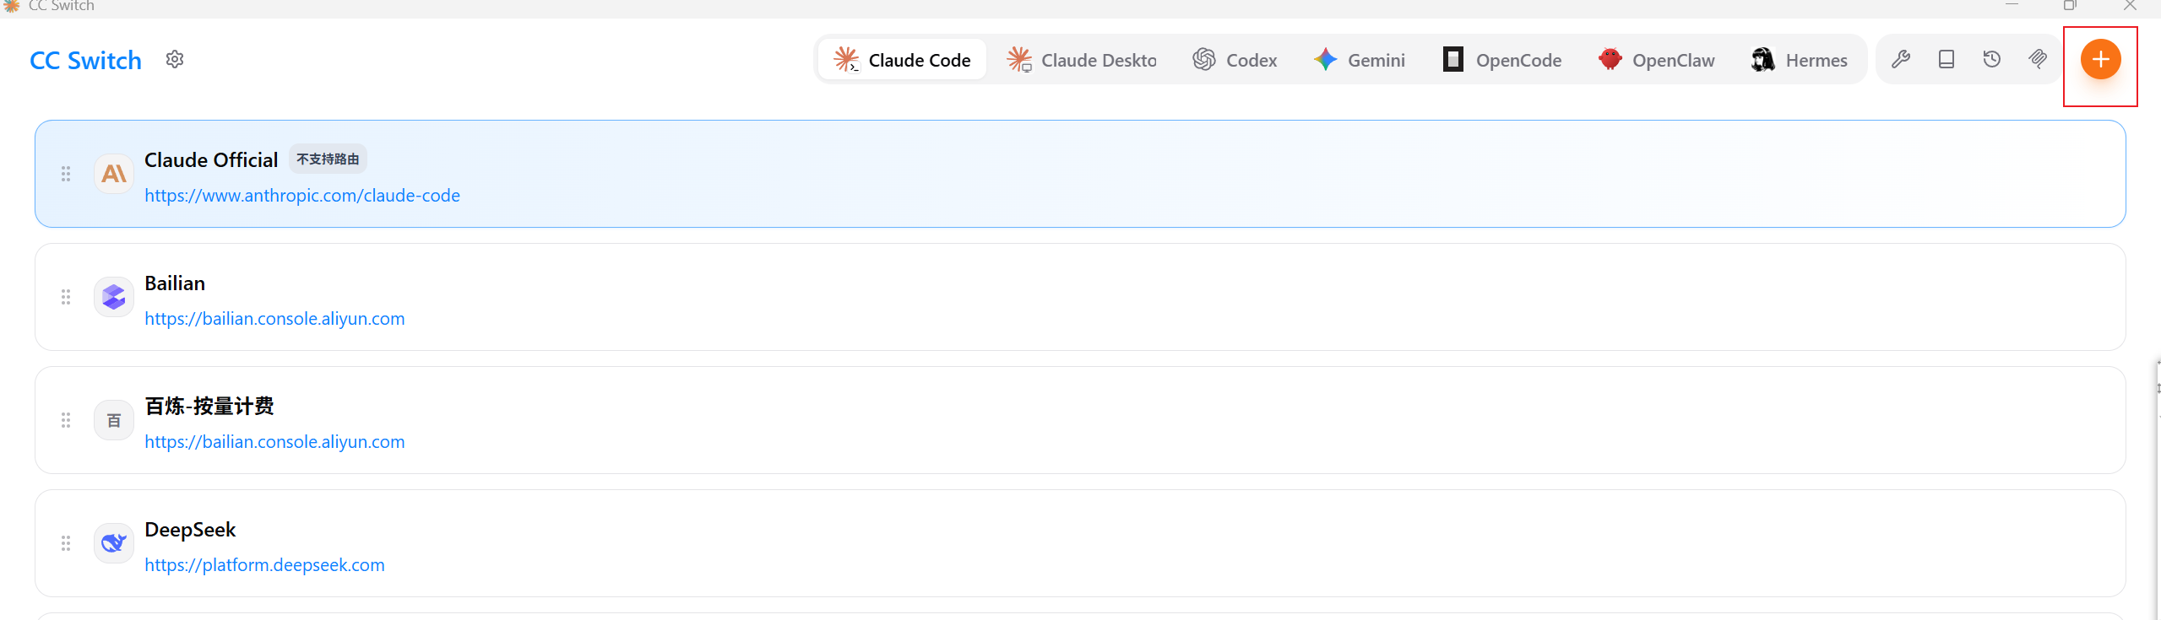Open the book/prompts icon in toolbar
The height and width of the screenshot is (620, 2161).
1947,60
